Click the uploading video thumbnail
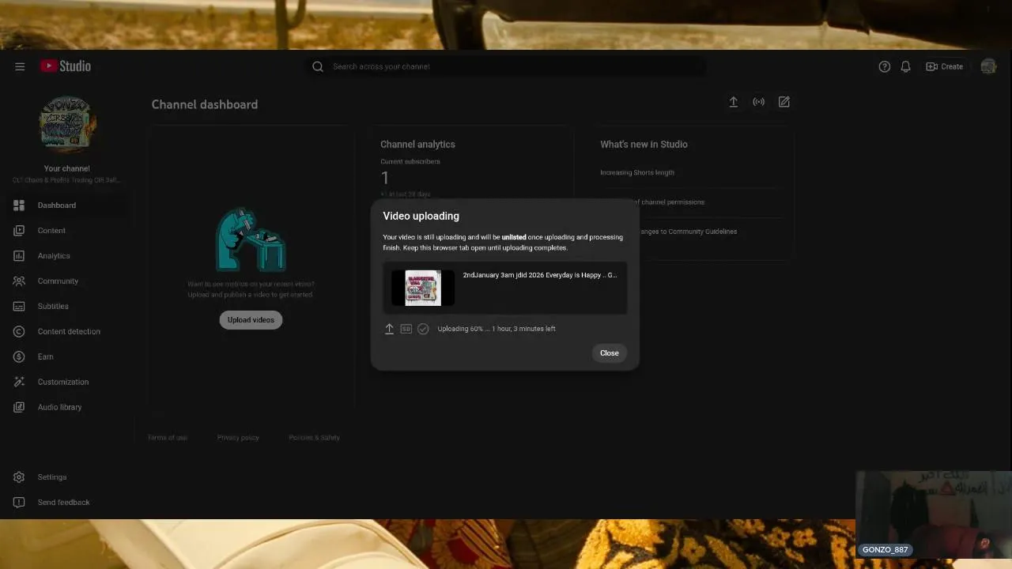The height and width of the screenshot is (569, 1012). pyautogui.click(x=423, y=288)
